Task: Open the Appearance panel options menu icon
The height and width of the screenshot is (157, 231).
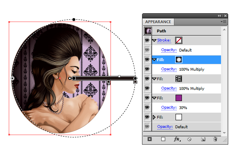Action: (x=223, y=22)
